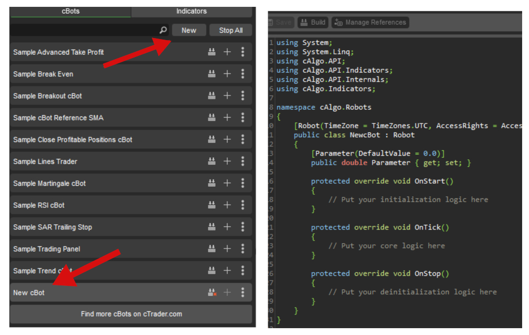The height and width of the screenshot is (335, 529).
Task: Build the Sample RSI cBot
Action: click(x=212, y=205)
